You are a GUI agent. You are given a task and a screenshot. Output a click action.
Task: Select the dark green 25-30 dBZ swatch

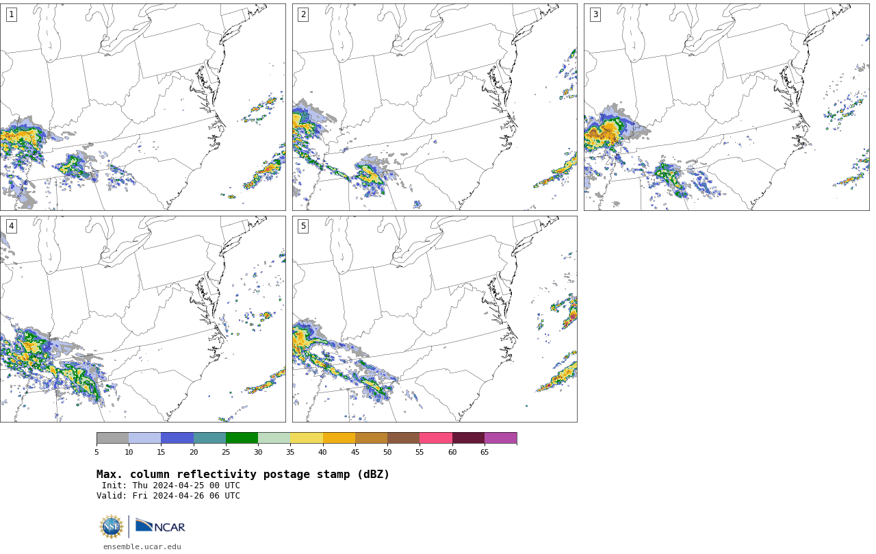coord(242,438)
